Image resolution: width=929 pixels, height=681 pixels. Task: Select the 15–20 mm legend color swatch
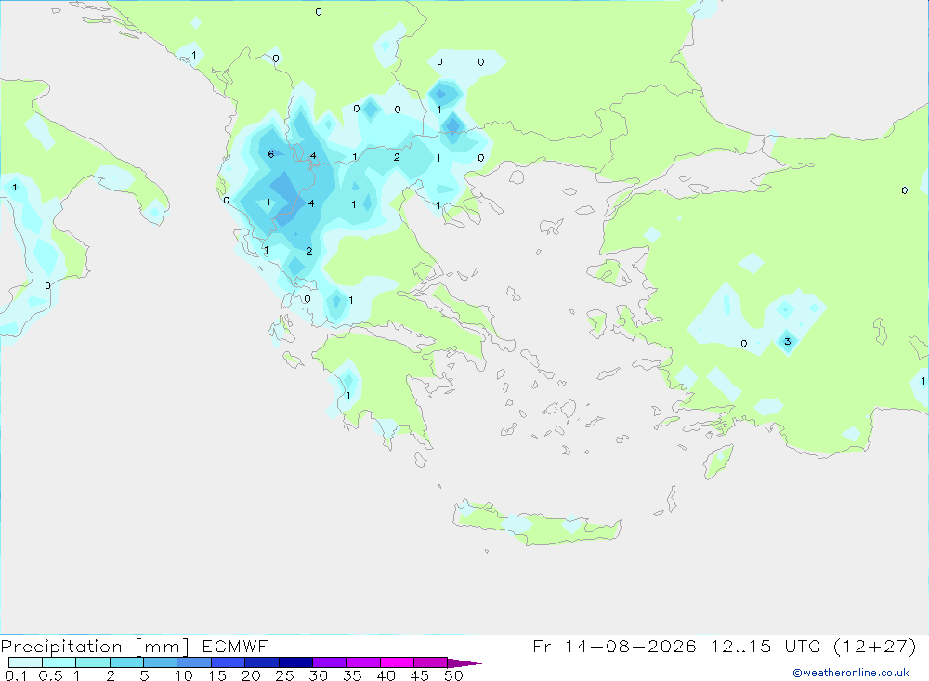228,662
